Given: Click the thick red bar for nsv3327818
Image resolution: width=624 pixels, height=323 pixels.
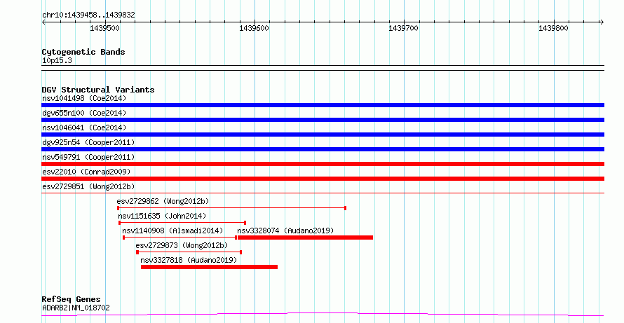Looking at the screenshot, I should tap(209, 267).
